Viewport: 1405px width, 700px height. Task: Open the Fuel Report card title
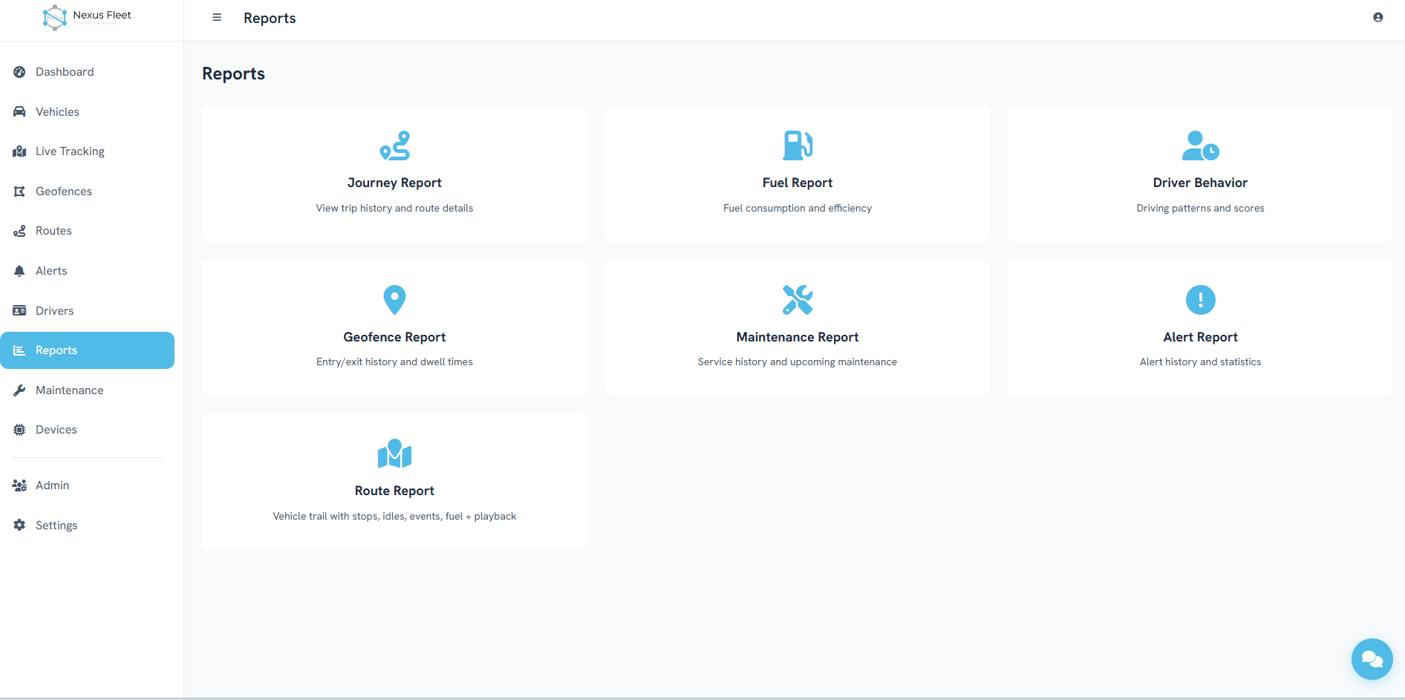click(798, 183)
